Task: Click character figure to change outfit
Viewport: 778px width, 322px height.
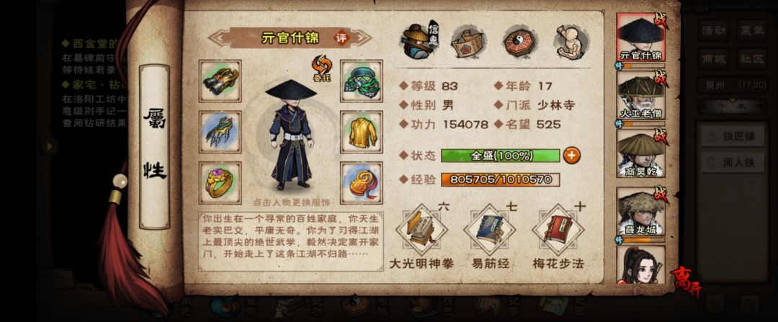Action: point(291,135)
